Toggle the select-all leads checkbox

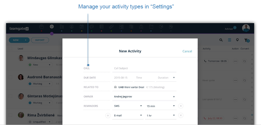click(10, 49)
